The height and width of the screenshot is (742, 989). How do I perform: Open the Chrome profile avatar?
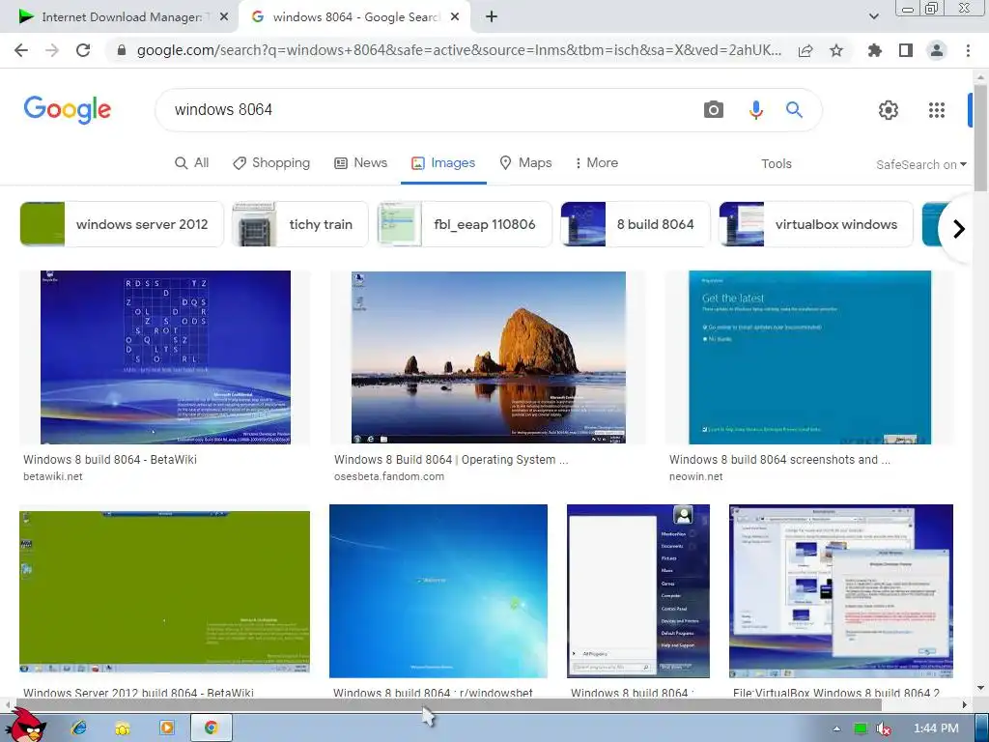[937, 50]
